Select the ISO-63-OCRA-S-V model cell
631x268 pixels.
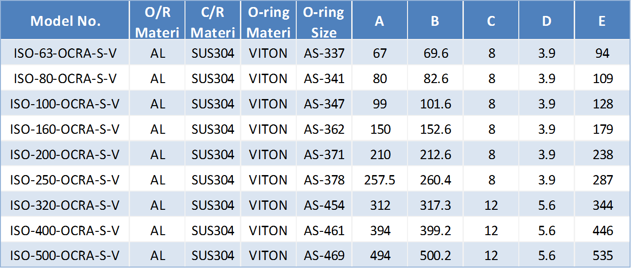[65, 53]
